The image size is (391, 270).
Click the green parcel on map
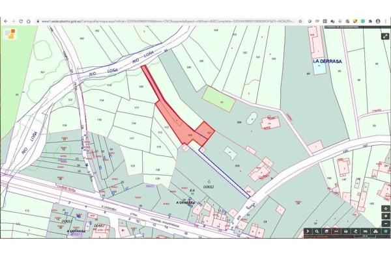point(217,100)
